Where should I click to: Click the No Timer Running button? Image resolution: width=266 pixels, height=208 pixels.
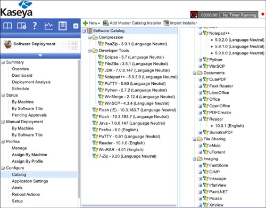239,15
